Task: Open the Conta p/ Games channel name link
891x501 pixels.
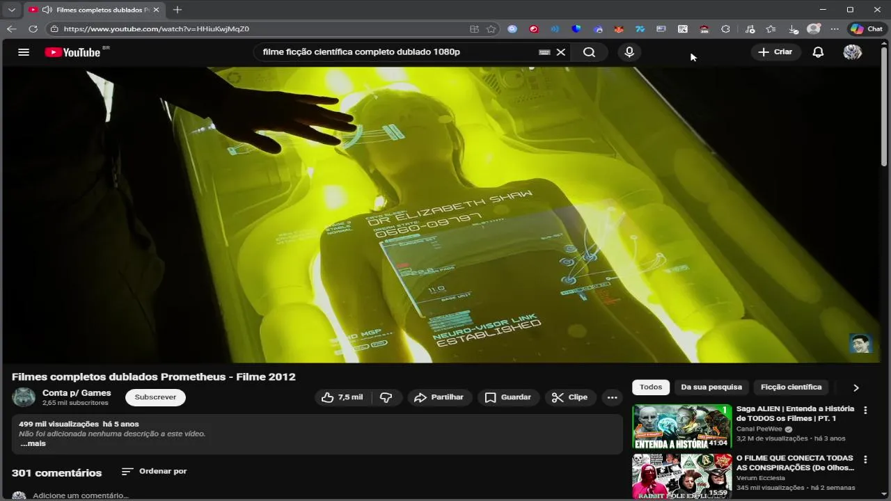Action: coord(77,393)
